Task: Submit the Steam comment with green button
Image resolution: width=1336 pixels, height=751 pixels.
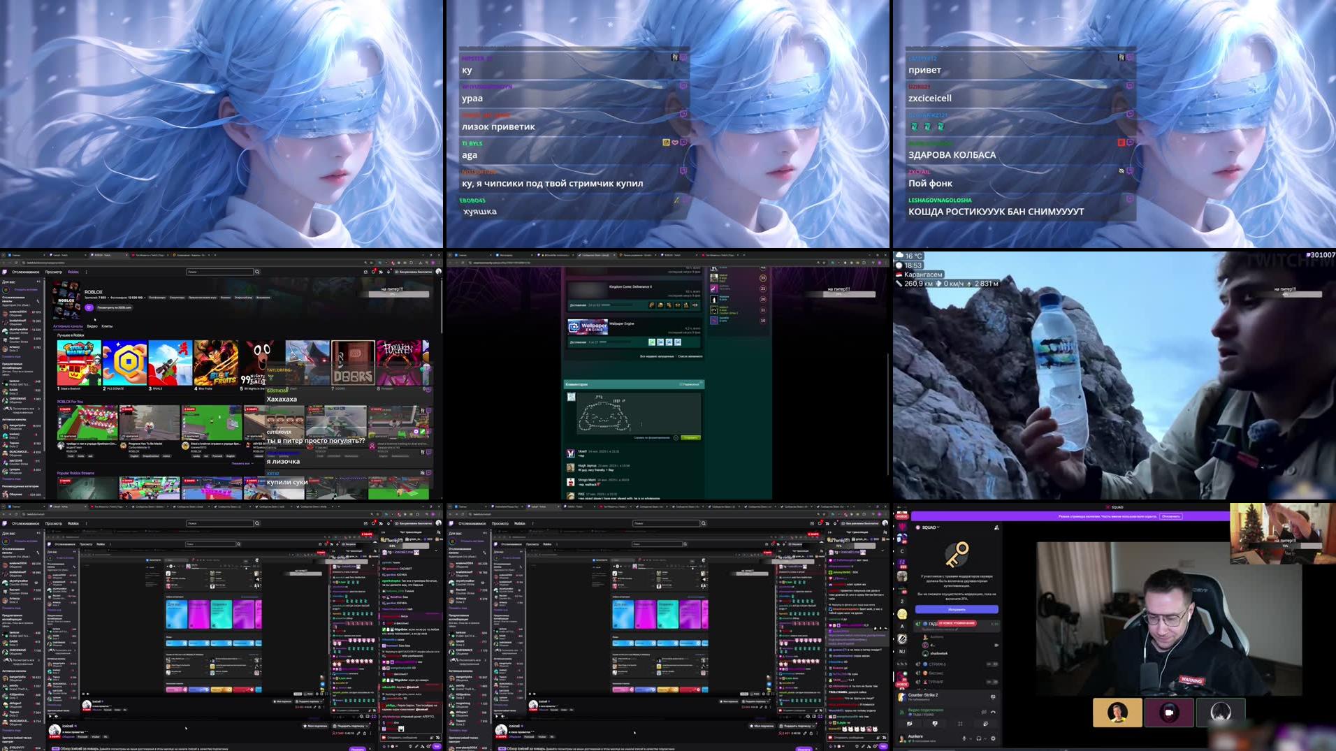Action: pos(690,438)
